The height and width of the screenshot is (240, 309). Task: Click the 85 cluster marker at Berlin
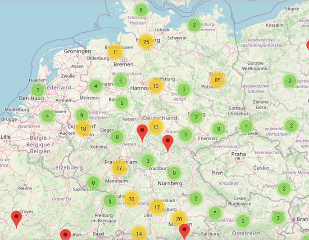point(218,80)
